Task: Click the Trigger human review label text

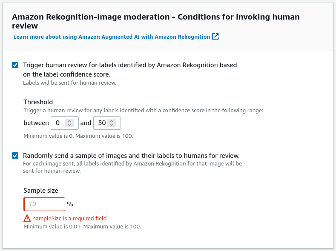Action: [130, 69]
